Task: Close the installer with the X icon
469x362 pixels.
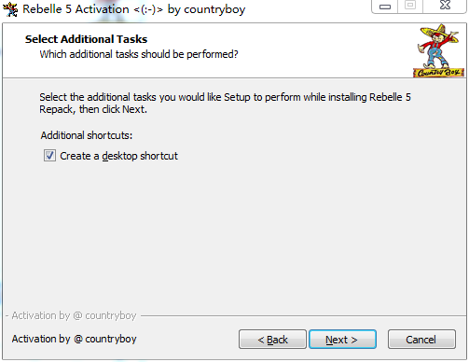Action: [x=445, y=6]
